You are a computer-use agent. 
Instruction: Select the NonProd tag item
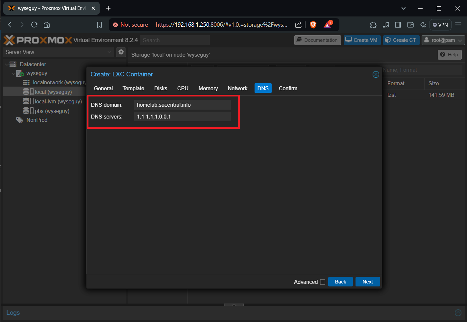click(x=37, y=120)
